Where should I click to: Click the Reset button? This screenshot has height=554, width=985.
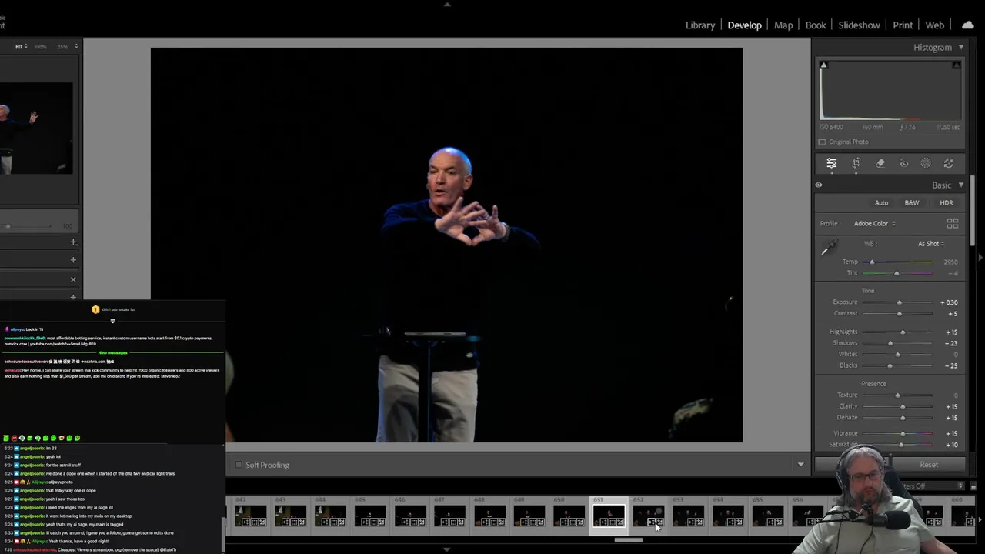point(929,465)
